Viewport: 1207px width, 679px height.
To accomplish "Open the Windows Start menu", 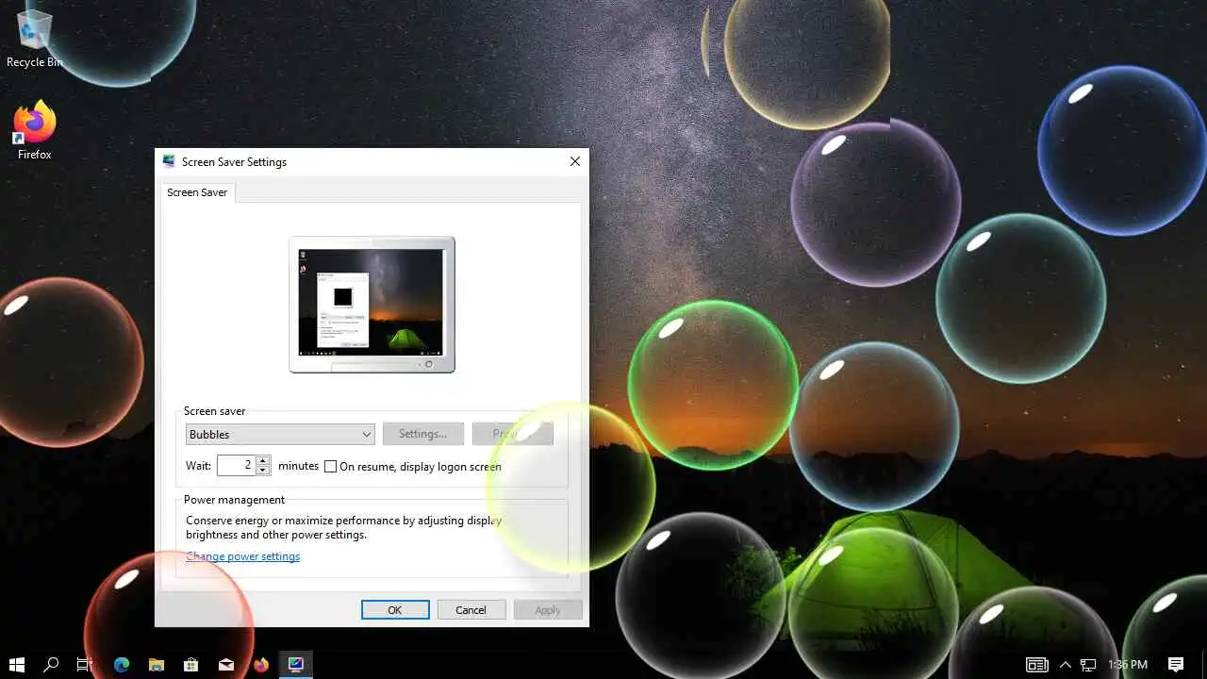I will 16,664.
